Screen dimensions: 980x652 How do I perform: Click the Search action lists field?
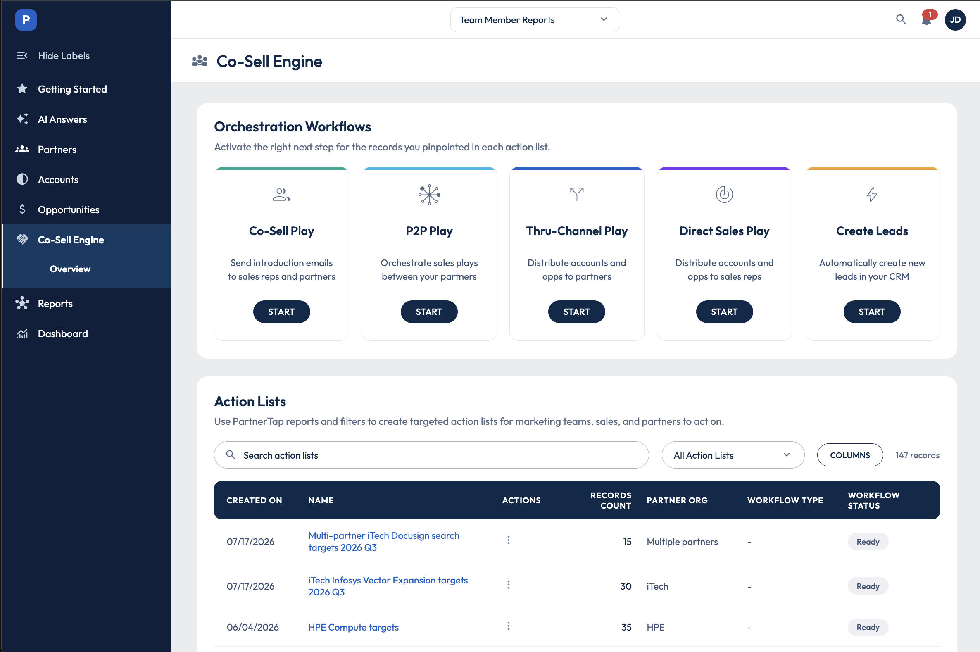pyautogui.click(x=431, y=455)
